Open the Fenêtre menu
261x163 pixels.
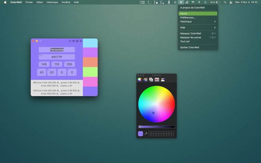[x=66, y=2]
